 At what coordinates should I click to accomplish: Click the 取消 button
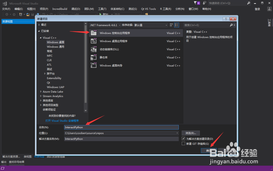pyautogui.click(x=226, y=150)
